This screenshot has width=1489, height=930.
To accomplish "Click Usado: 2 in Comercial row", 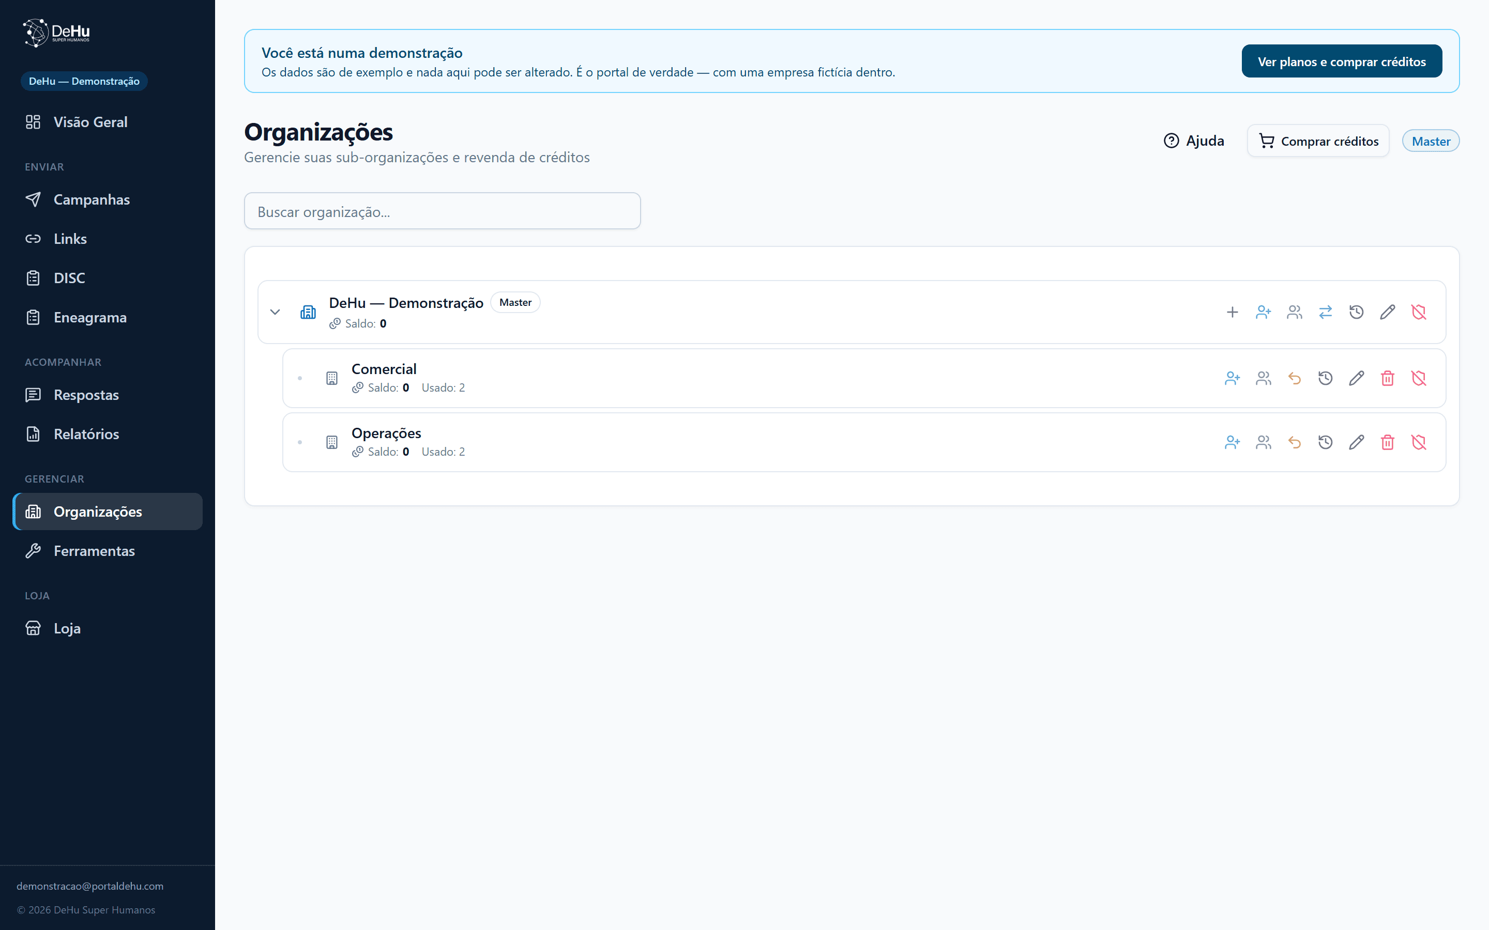I will click(443, 388).
